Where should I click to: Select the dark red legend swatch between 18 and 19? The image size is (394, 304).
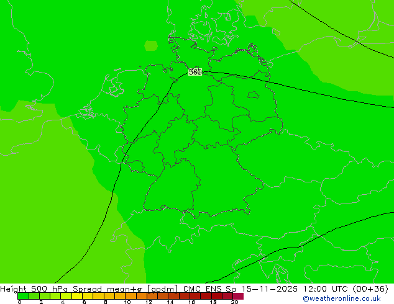tap(217, 296)
